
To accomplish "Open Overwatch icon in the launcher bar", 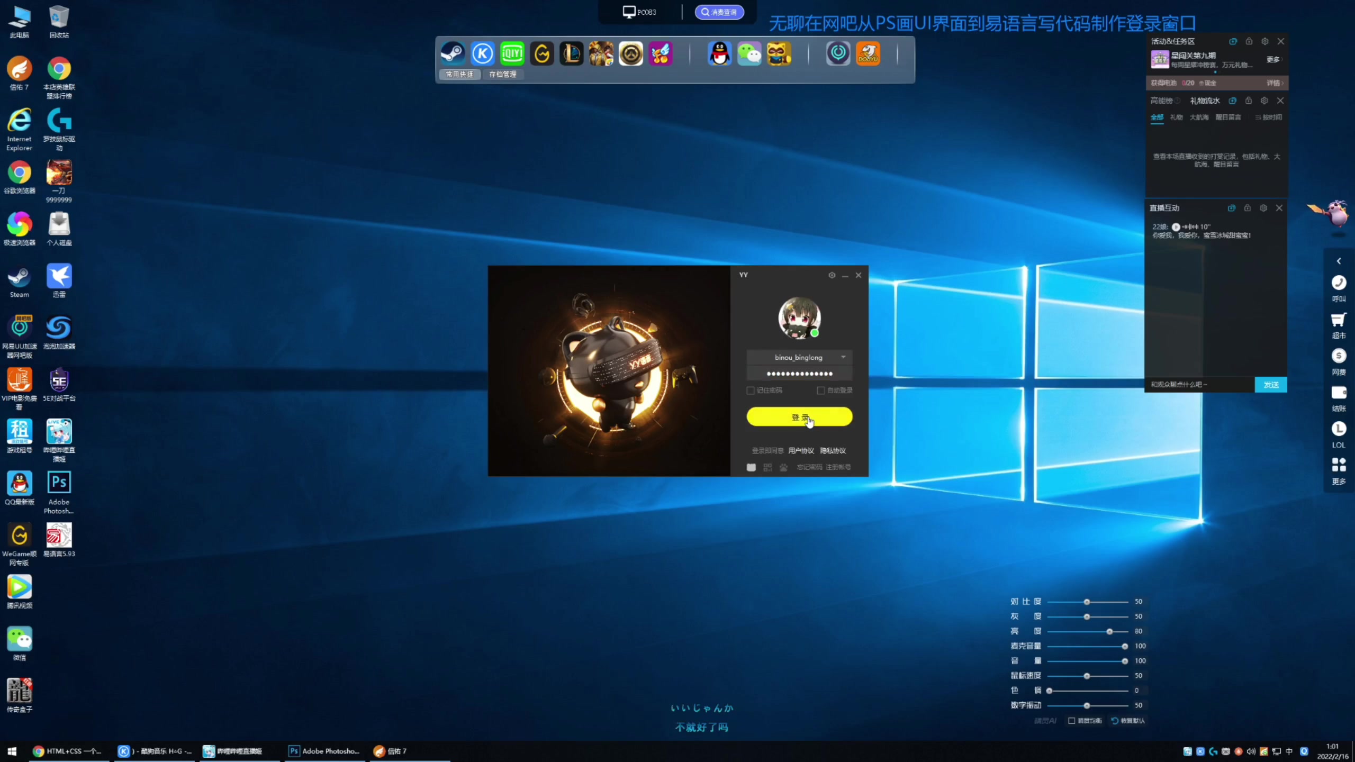I will tap(631, 53).
